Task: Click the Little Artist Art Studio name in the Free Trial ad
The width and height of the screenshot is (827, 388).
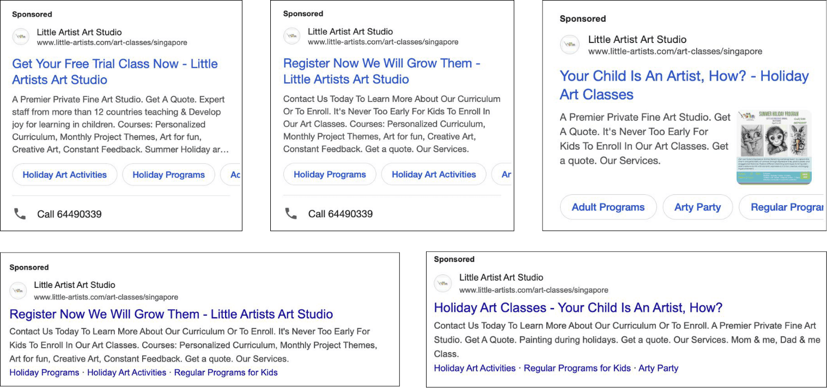Action: pos(79,32)
